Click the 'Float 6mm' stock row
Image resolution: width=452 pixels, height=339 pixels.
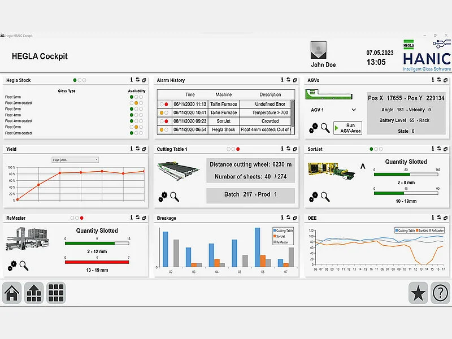pyautogui.click(x=75, y=127)
